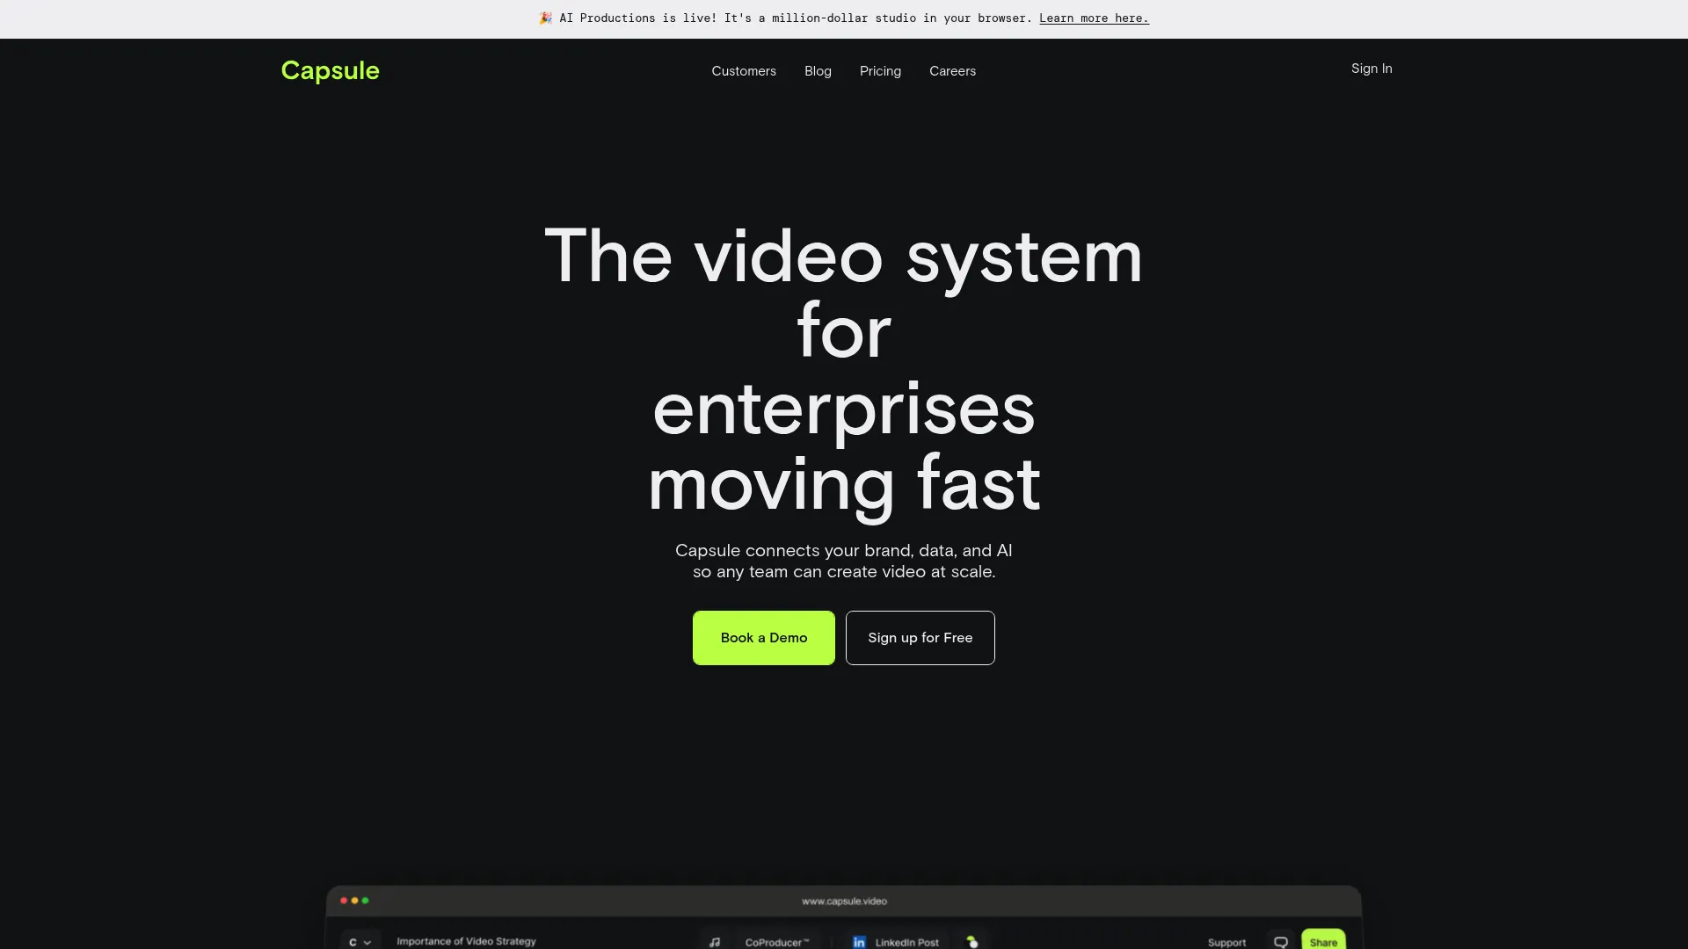1688x949 pixels.
Task: Open CoProducer in the editor toolbar
Action: tap(777, 942)
